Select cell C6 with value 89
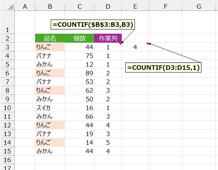 80,73
